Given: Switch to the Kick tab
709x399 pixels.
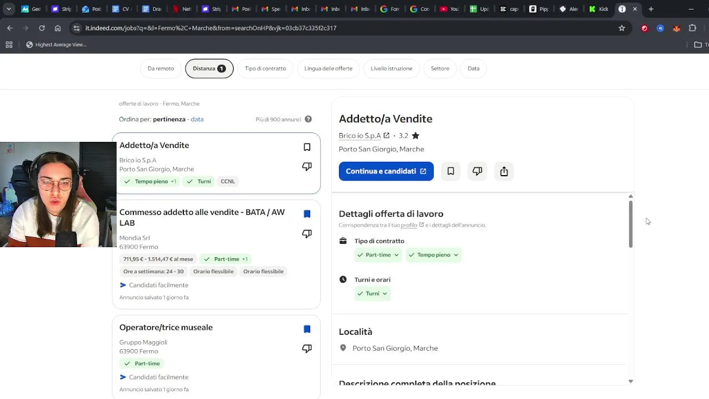Looking at the screenshot, I should coord(599,9).
